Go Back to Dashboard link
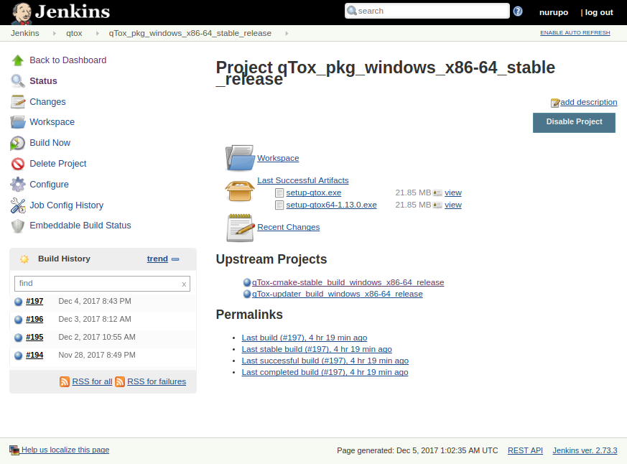This screenshot has width=627, height=464. [x=68, y=60]
